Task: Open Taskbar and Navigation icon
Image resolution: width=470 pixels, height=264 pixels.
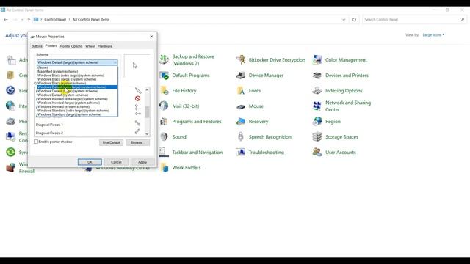Action: click(164, 152)
